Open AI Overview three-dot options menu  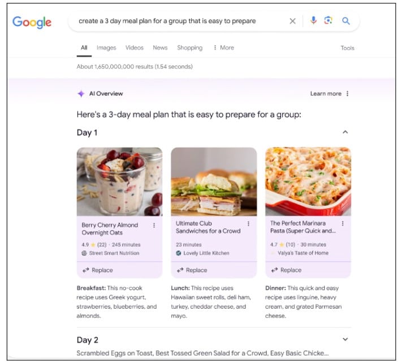click(x=347, y=93)
